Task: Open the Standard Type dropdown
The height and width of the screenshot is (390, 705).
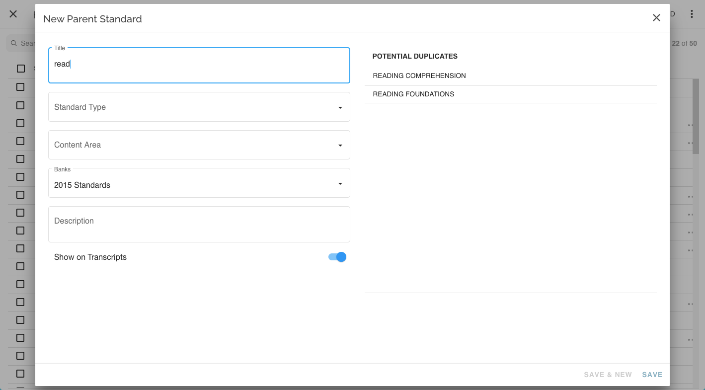Action: pyautogui.click(x=199, y=107)
